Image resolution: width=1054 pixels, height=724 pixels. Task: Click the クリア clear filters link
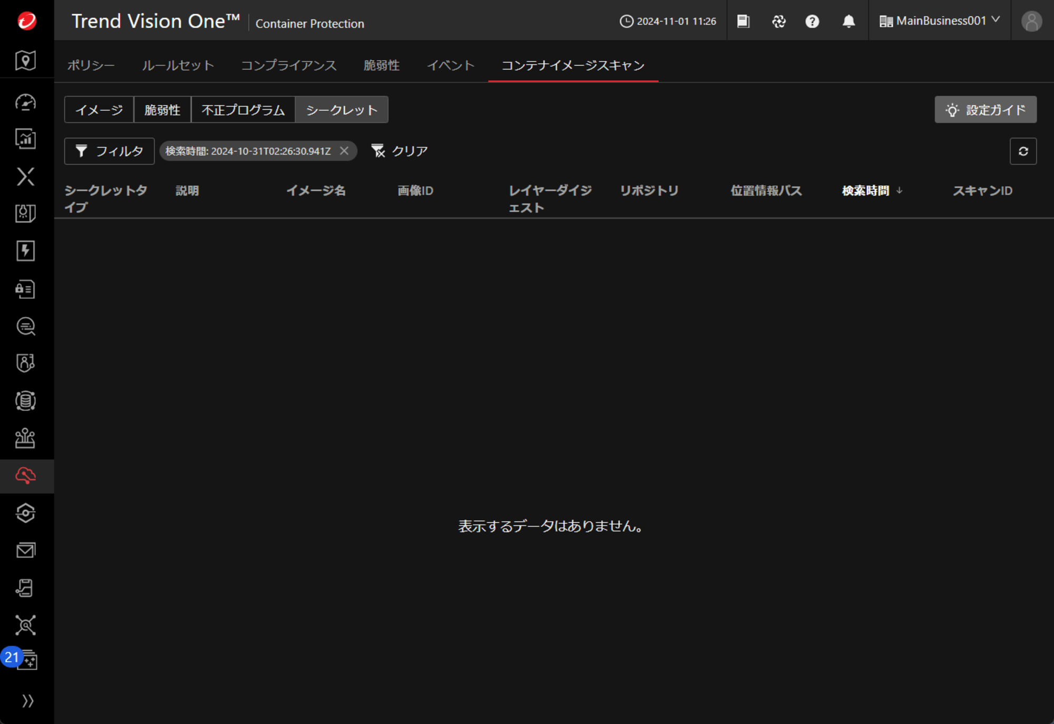[399, 151]
